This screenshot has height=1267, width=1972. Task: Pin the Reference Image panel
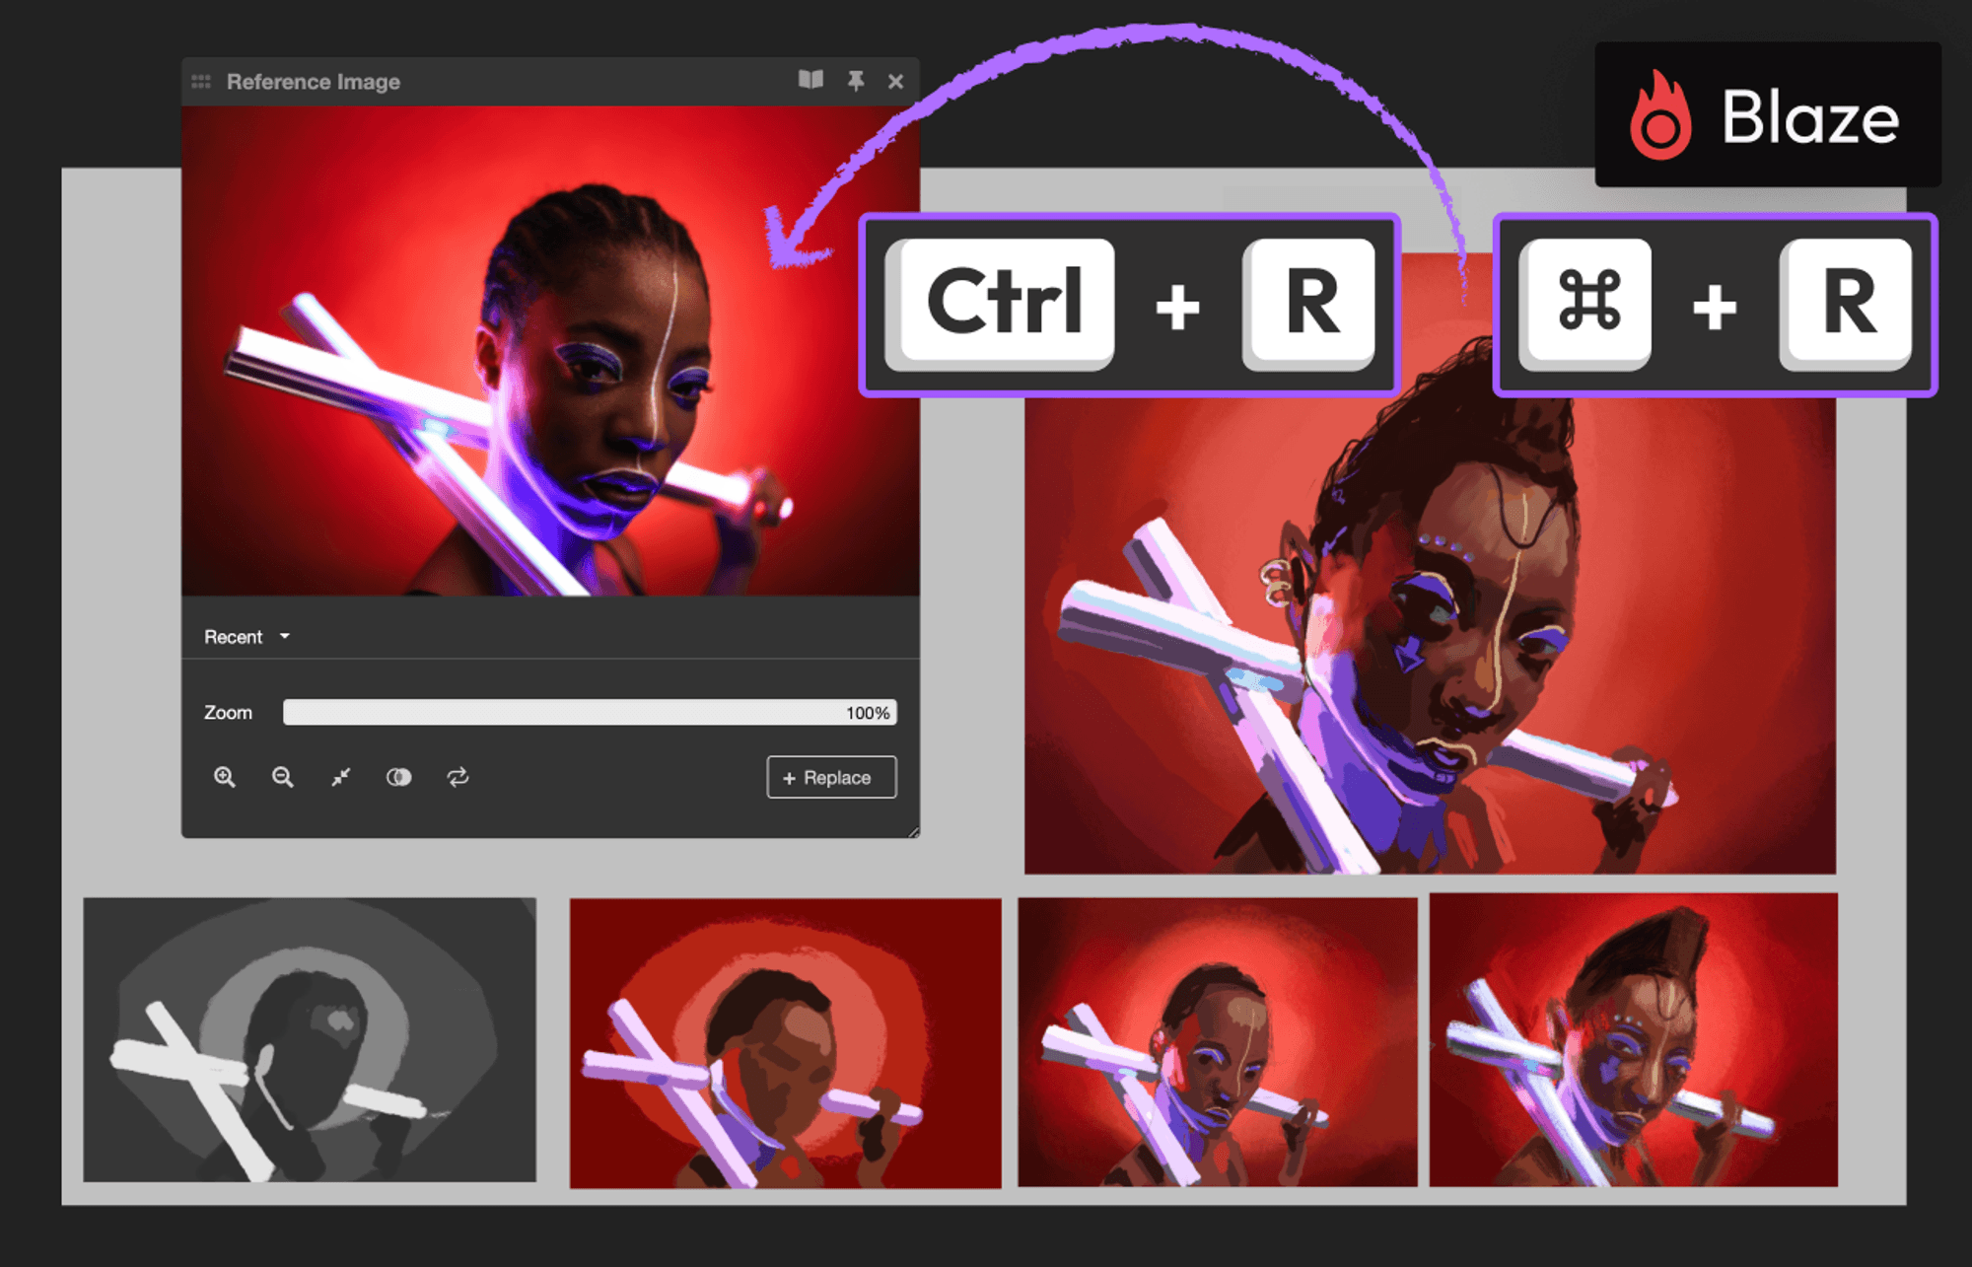[x=856, y=81]
